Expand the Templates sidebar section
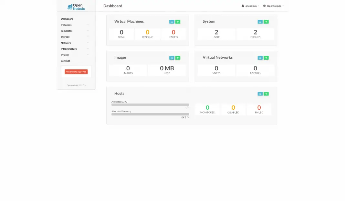The height and width of the screenshot is (201, 345). click(x=67, y=31)
